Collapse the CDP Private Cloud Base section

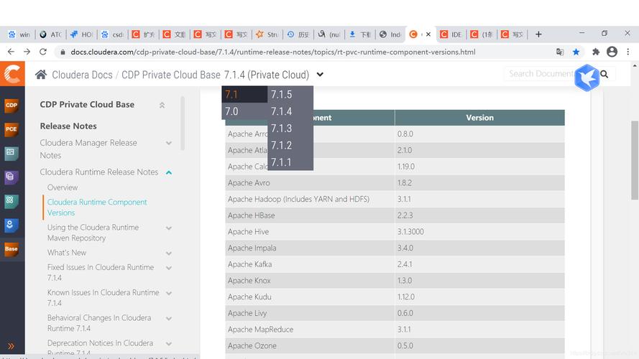click(162, 105)
